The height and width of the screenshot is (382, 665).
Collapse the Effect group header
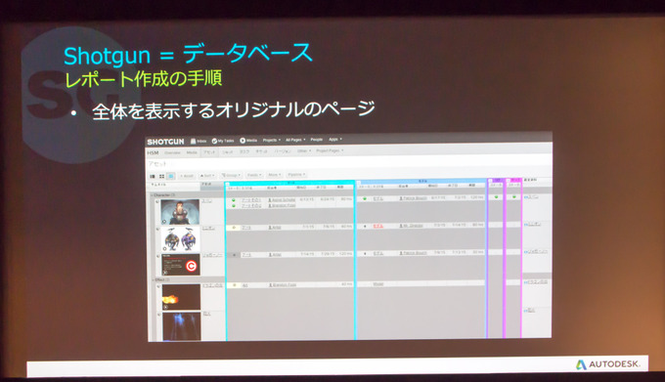161,280
